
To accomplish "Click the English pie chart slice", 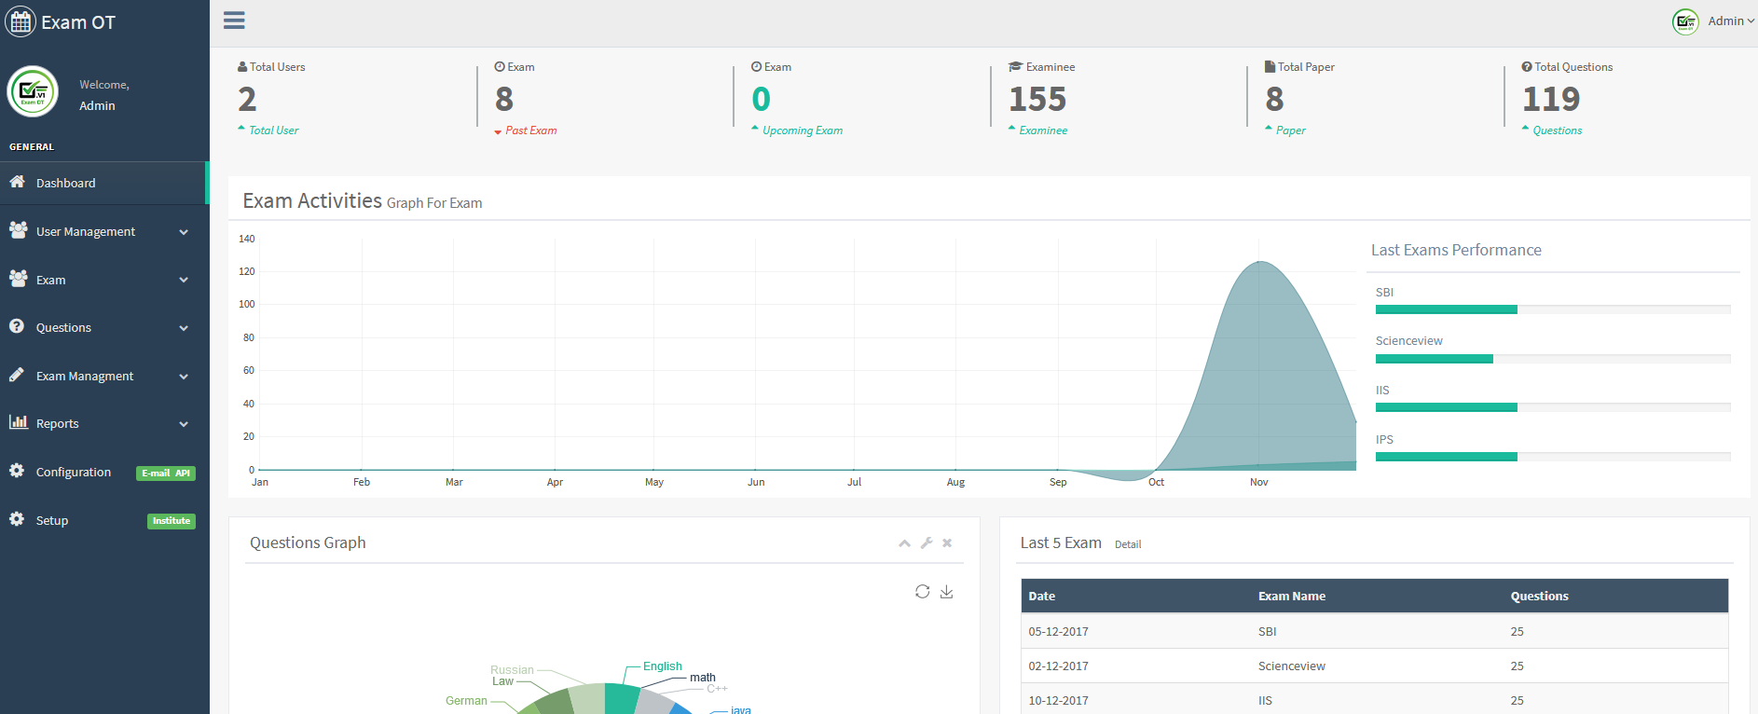I will (621, 700).
